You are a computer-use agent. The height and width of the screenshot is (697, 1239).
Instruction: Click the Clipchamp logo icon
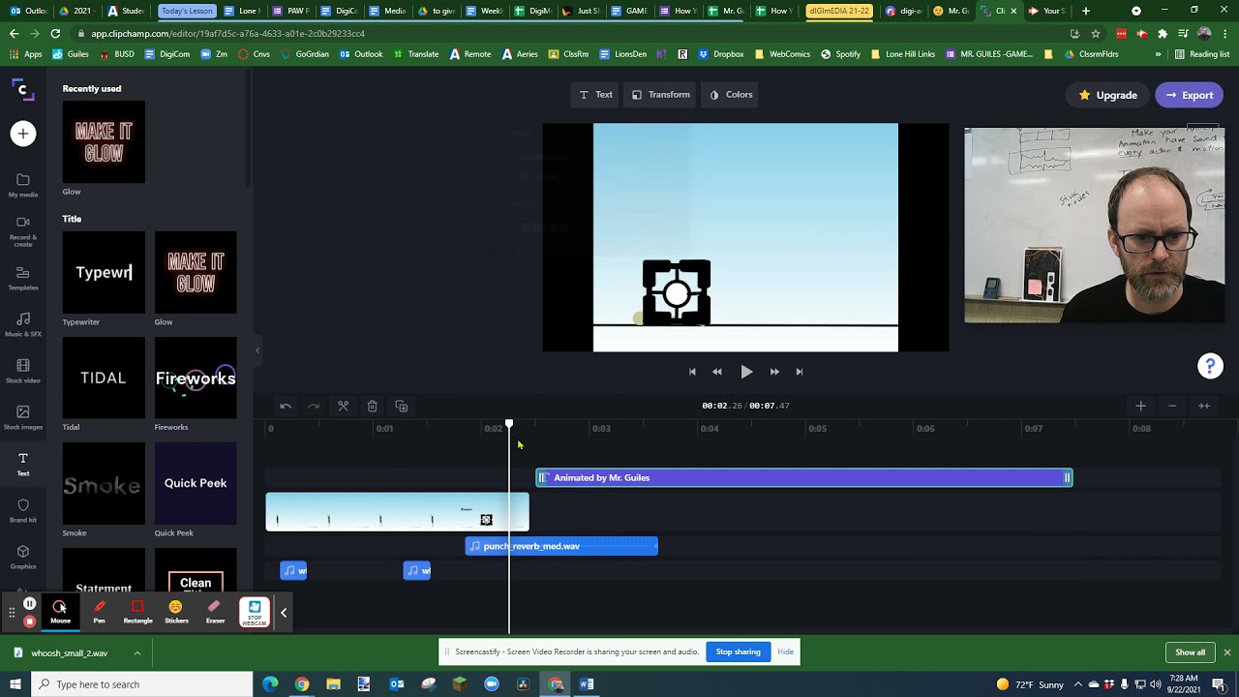22,90
